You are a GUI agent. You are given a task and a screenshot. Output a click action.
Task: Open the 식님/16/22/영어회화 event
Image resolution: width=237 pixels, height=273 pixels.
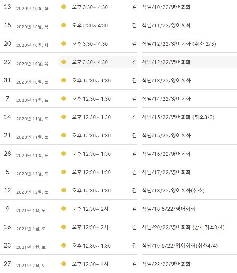tap(166, 154)
